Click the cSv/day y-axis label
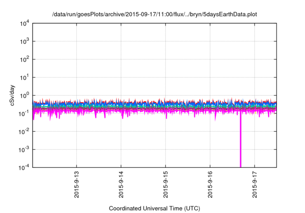 click(12, 95)
